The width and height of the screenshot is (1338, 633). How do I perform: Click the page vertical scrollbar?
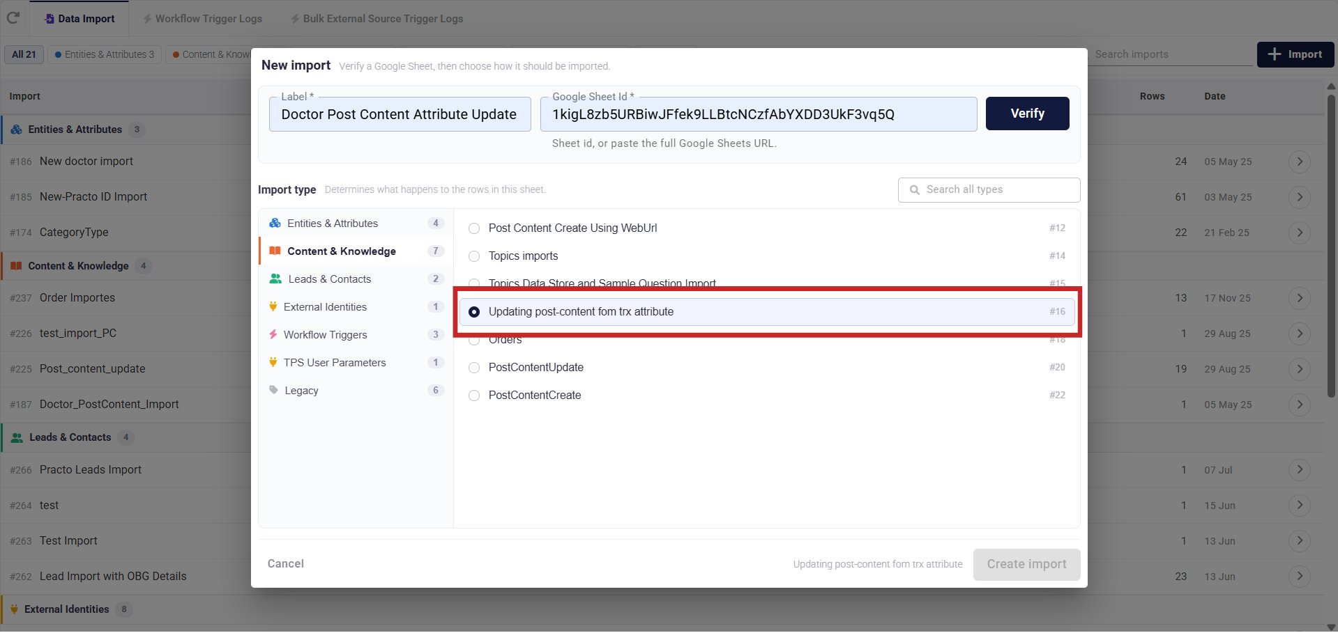point(1331,244)
